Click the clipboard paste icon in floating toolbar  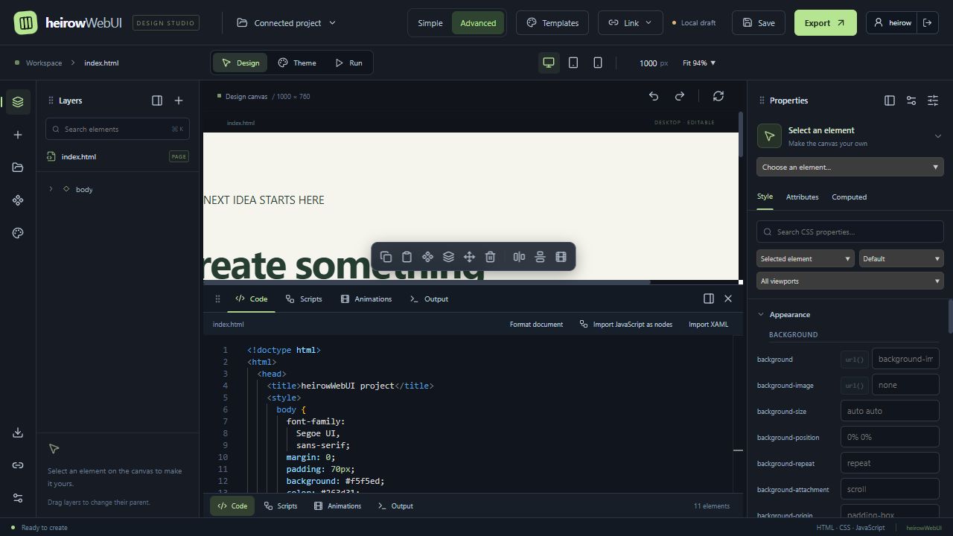[407, 257]
